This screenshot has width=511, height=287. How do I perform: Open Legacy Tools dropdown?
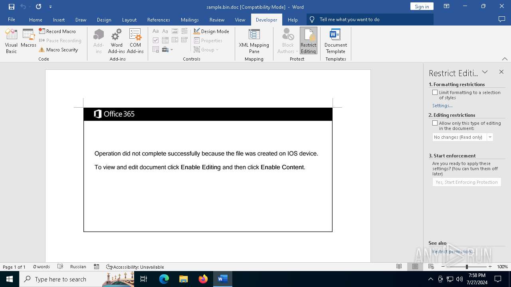tap(168, 50)
